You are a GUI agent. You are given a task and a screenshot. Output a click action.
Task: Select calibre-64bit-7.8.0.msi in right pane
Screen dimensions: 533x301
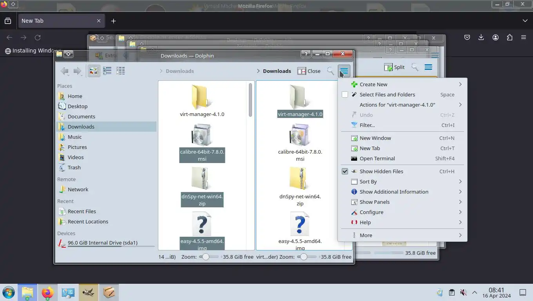[x=300, y=143]
